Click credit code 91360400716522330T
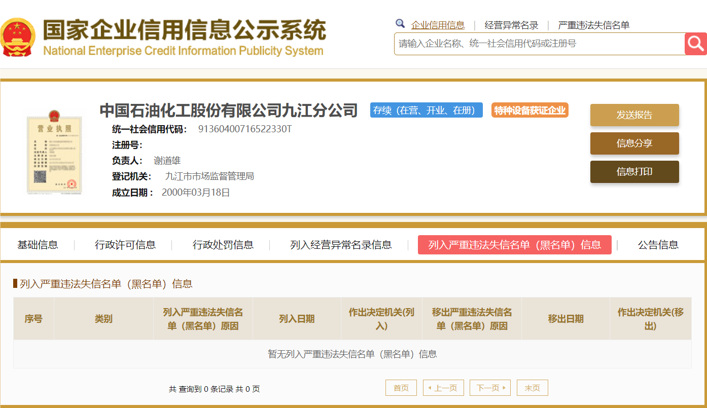Viewport: 707px width, 408px height. (245, 129)
